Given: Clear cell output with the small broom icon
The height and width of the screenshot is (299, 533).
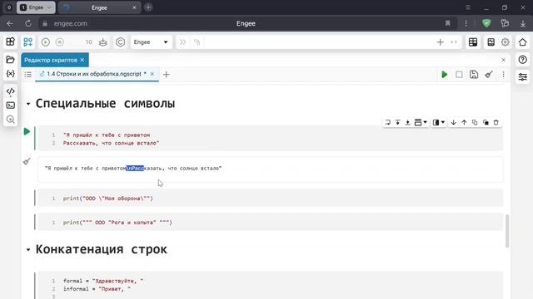Looking at the screenshot, I should (27, 161).
